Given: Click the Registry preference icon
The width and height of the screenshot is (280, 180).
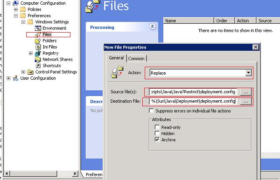Looking at the screenshot, I should pos(38,53).
